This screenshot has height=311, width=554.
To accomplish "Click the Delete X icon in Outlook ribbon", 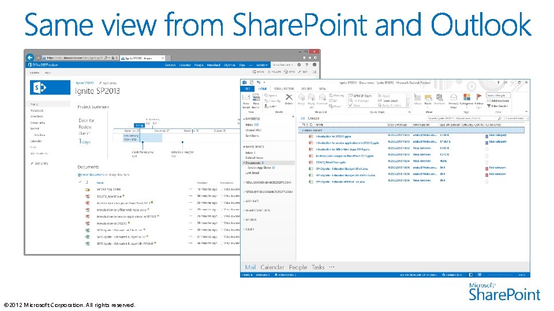I will [289, 97].
